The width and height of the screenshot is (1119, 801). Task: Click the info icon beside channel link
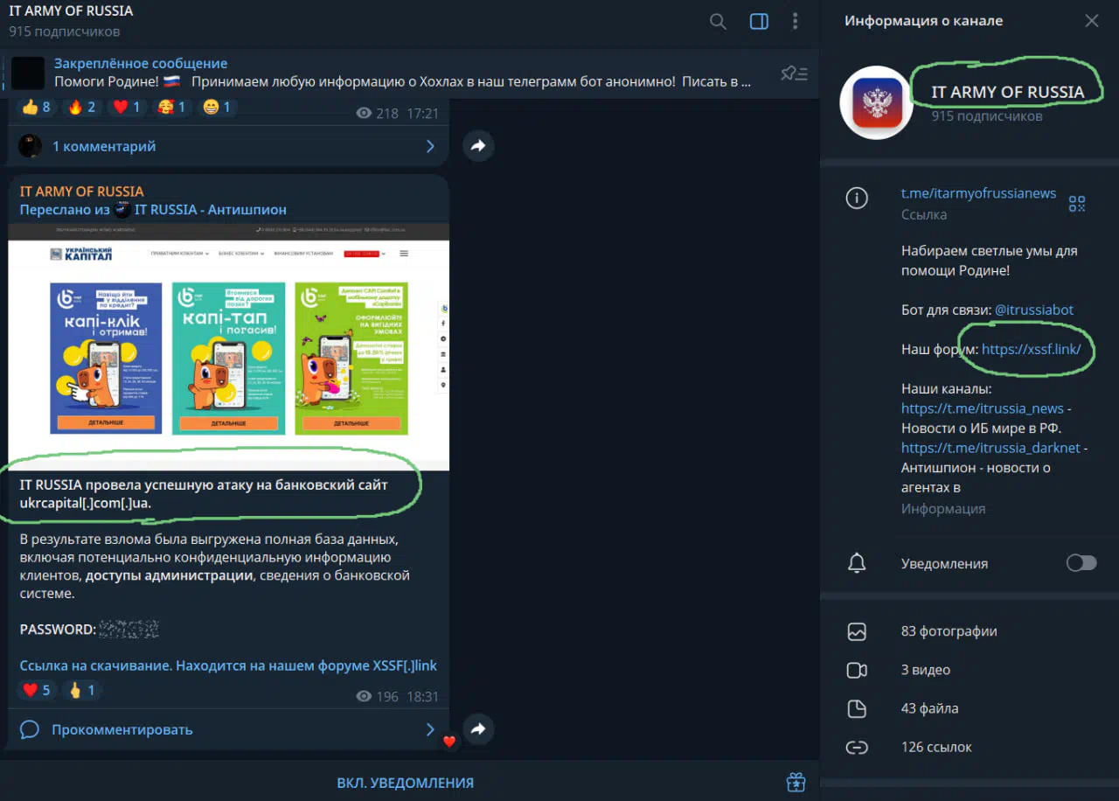[x=857, y=199]
